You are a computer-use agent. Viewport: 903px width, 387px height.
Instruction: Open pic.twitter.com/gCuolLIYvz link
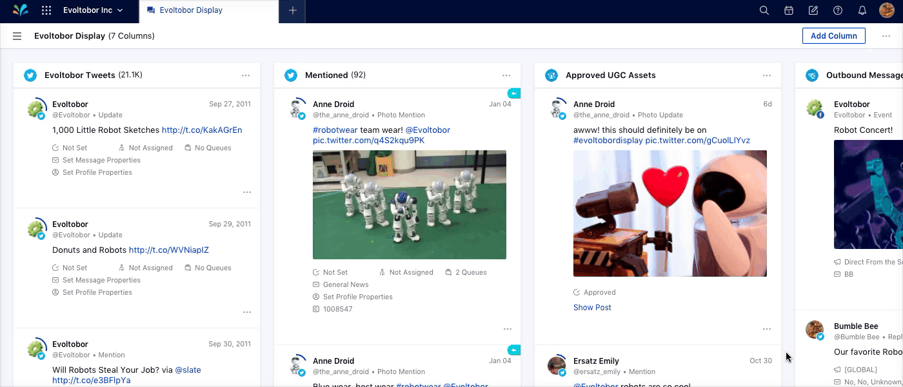tap(698, 141)
